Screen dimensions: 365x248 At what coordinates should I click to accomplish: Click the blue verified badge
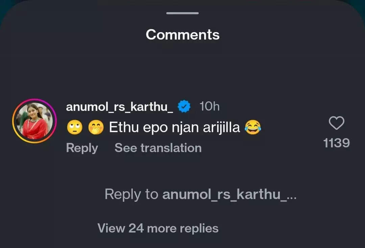click(184, 106)
